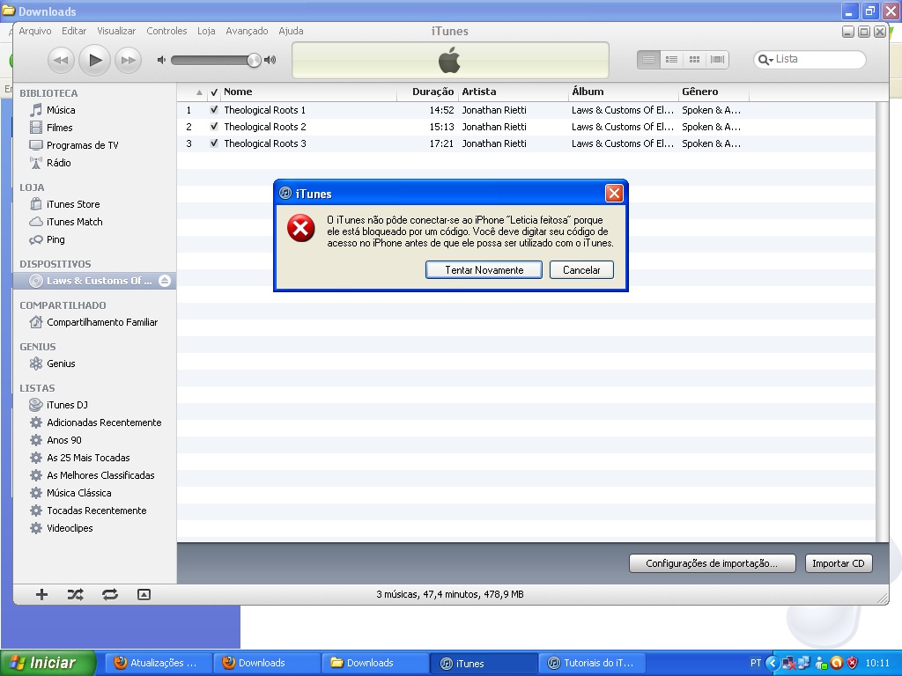Viewport: 902px width, 676px height.
Task: Eject the Laws & Customs CD
Action: 165,281
